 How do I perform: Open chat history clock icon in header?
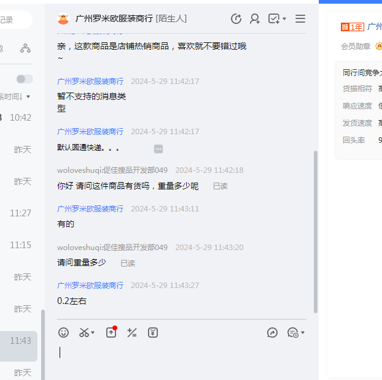[x=236, y=19]
